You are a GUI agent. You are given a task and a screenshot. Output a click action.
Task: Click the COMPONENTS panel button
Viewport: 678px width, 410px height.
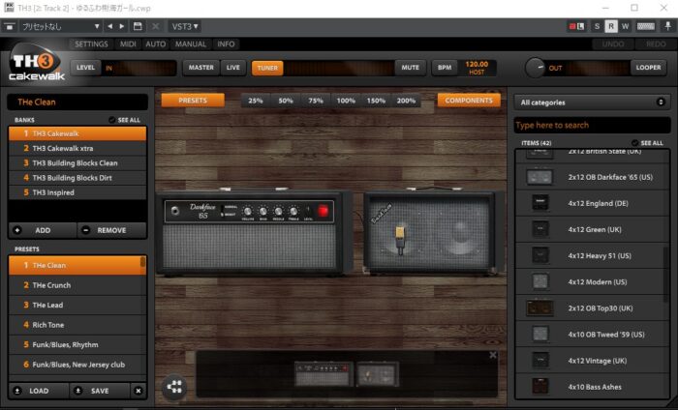(x=469, y=101)
